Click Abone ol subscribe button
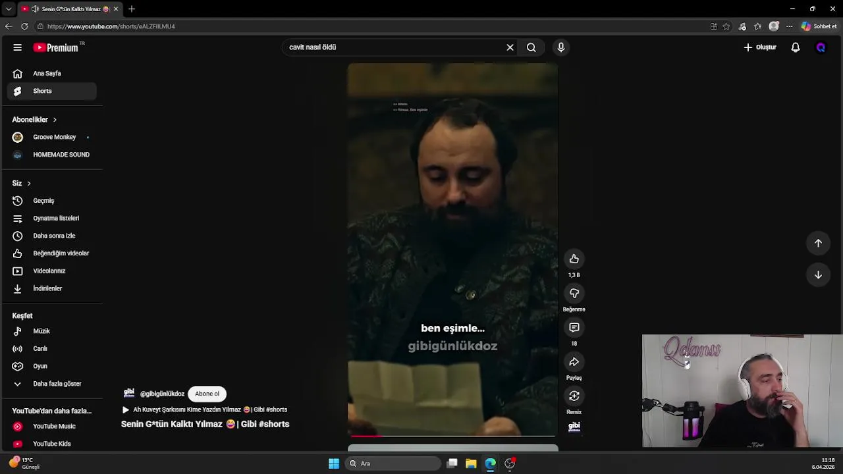This screenshot has width=843, height=474. click(207, 394)
